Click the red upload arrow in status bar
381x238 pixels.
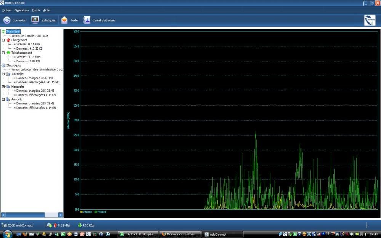55,225
